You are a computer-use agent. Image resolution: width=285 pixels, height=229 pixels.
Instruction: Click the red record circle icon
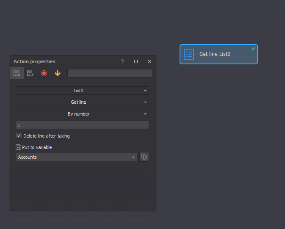(x=44, y=73)
